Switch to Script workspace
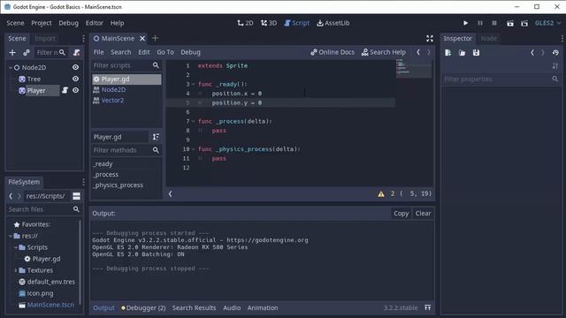Viewport: 566px width, 318px height. (x=297, y=23)
